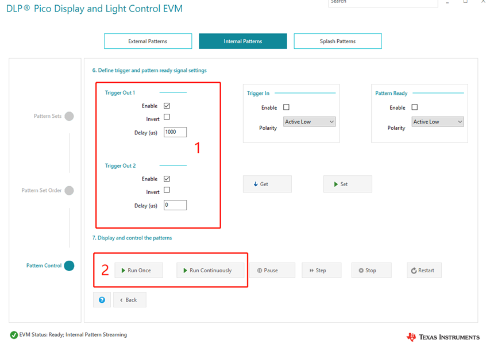Viewport: 486px width, 343px height.
Task: Select Pattern Set Order step circle
Action: click(x=69, y=190)
